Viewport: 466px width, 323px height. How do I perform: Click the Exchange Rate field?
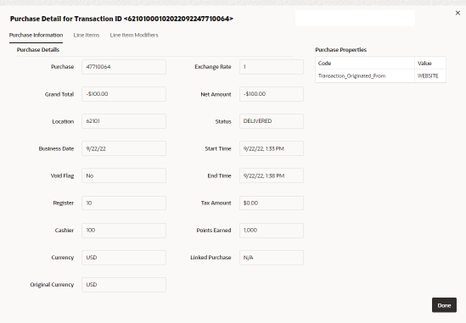[x=272, y=67]
